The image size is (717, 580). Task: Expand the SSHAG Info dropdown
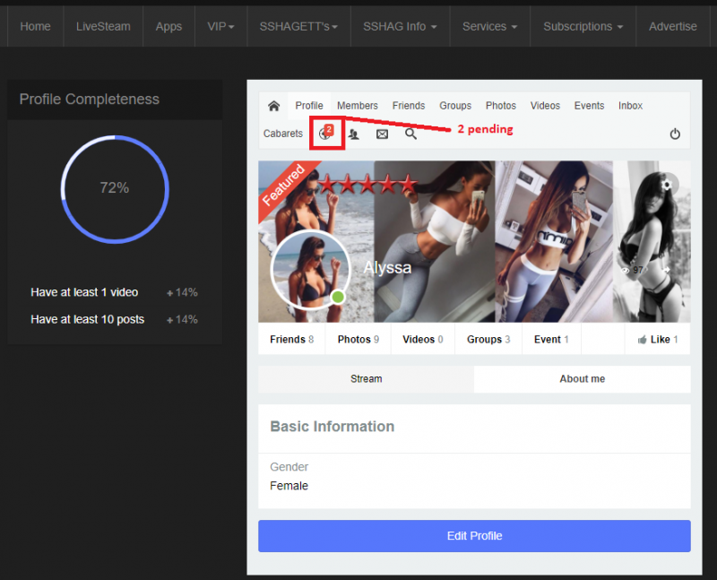tap(400, 27)
